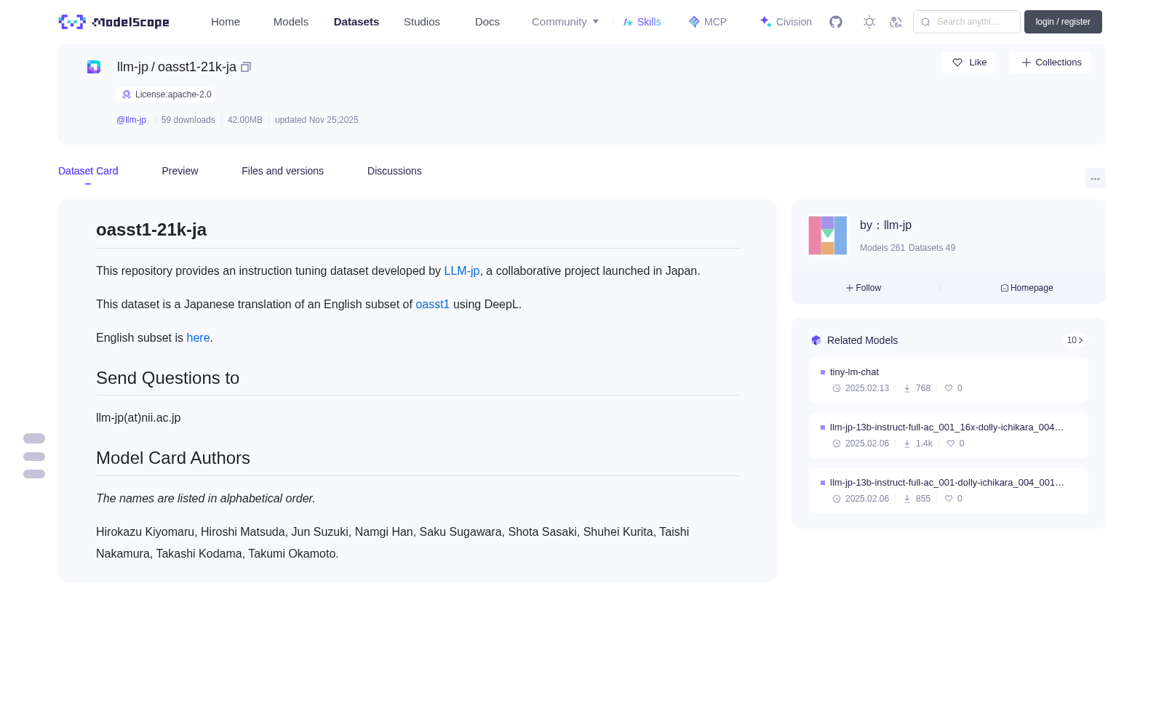The image size is (1164, 727).
Task: Open the GitHub icon in the header
Action: click(x=836, y=22)
